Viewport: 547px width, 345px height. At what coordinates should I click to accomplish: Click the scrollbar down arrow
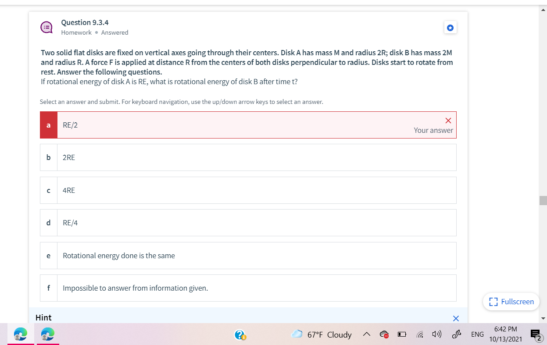(x=543, y=318)
